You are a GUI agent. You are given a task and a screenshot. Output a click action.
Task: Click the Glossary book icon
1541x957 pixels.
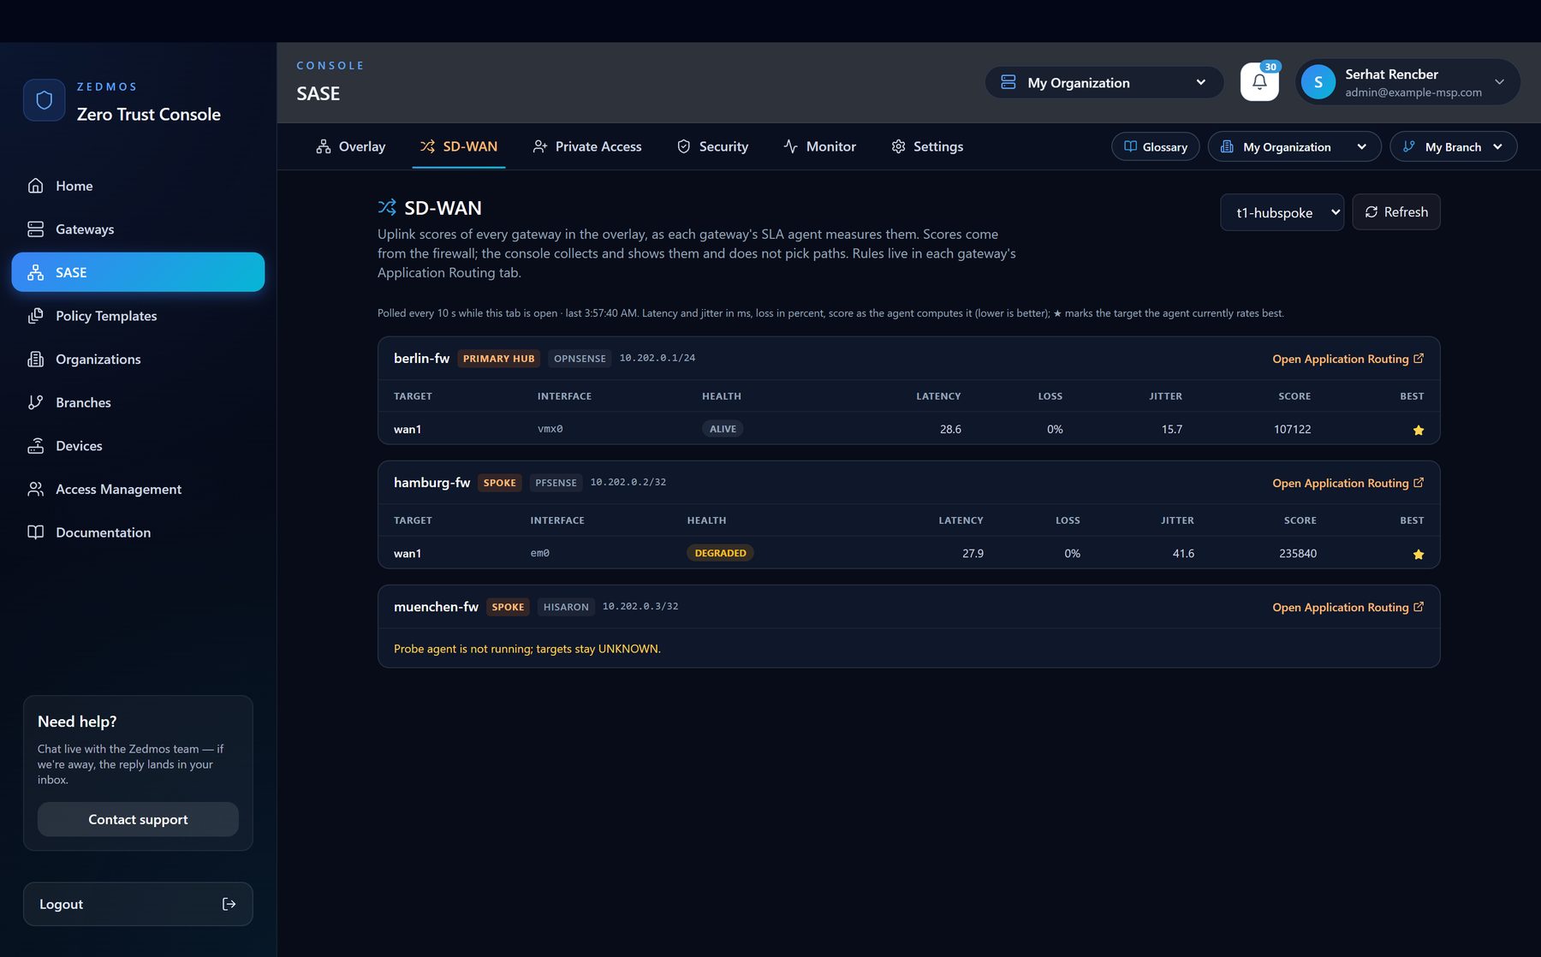pyautogui.click(x=1130, y=146)
